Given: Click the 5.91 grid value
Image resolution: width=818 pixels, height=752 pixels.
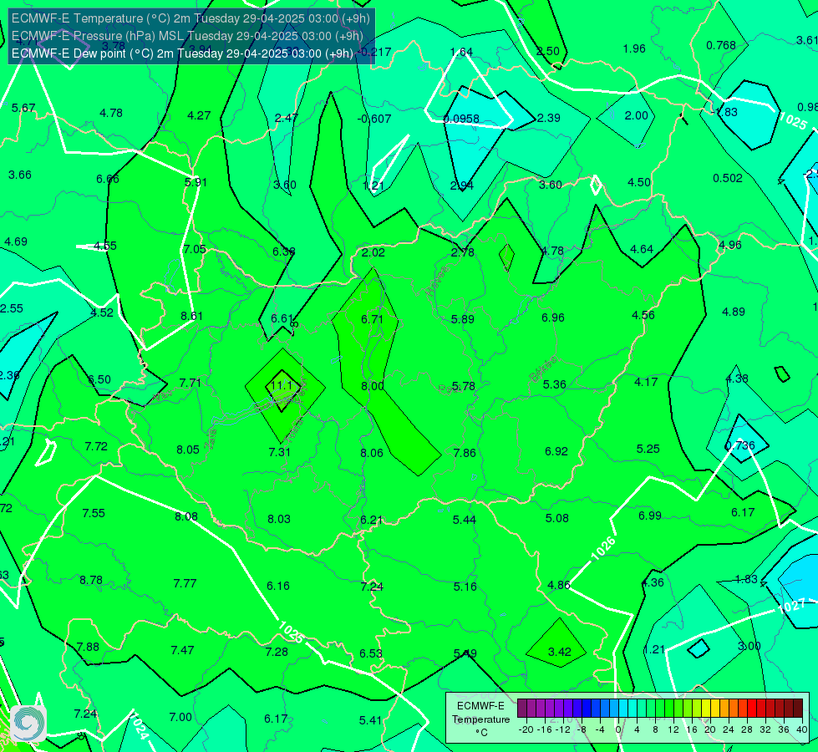Looking at the screenshot, I should coord(196,182).
